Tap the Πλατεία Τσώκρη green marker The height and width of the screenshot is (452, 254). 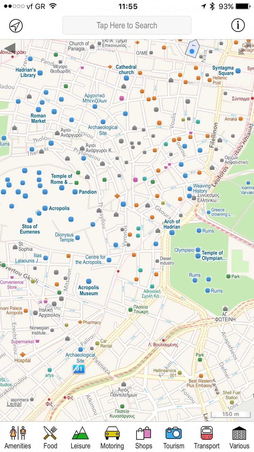(x=130, y=310)
